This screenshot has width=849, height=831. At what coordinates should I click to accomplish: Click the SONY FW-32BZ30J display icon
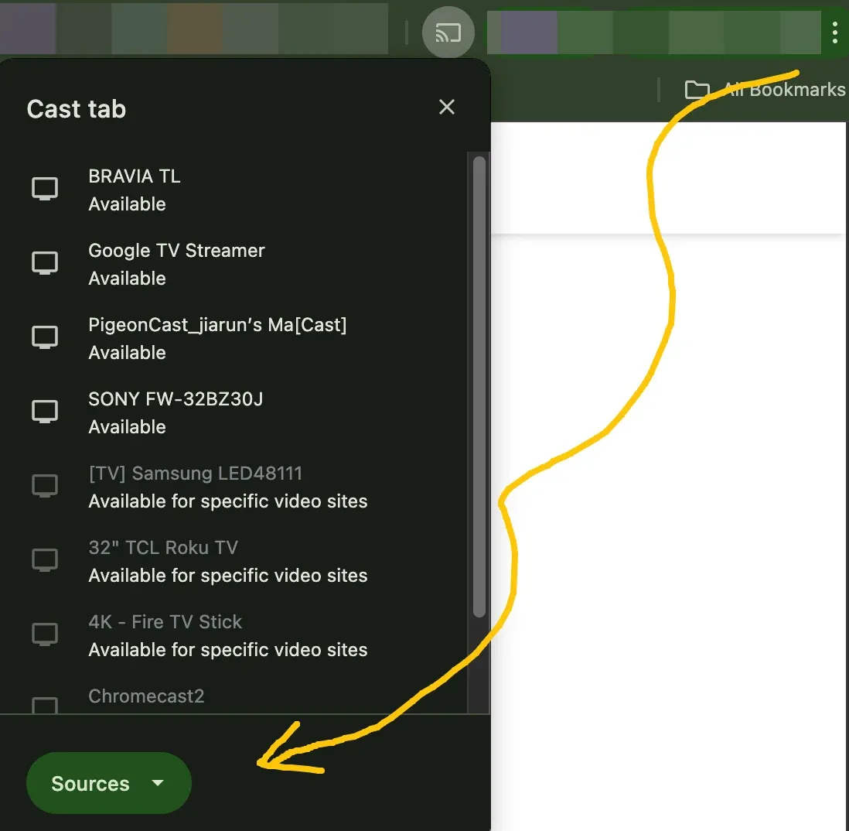pyautogui.click(x=45, y=412)
